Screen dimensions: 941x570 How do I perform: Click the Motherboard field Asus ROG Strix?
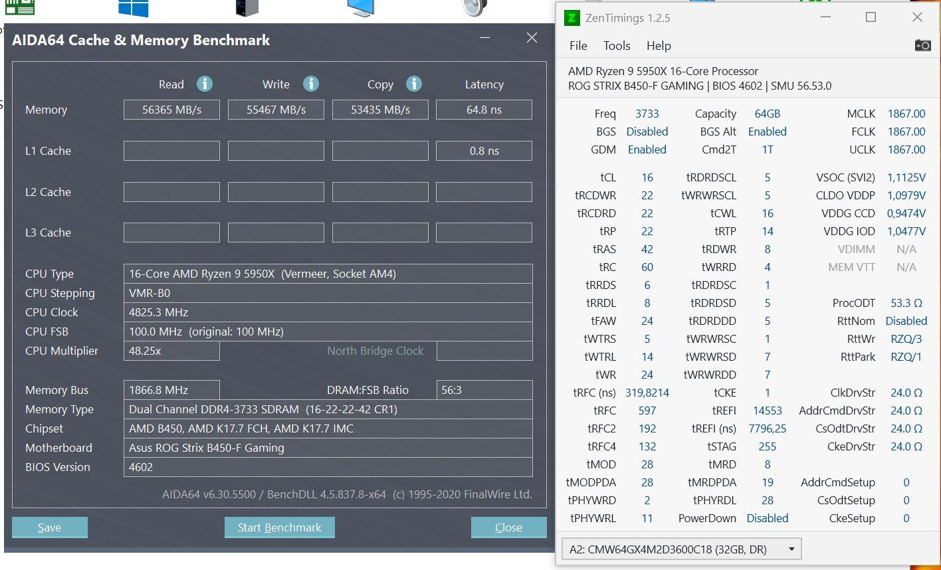pyautogui.click(x=328, y=448)
